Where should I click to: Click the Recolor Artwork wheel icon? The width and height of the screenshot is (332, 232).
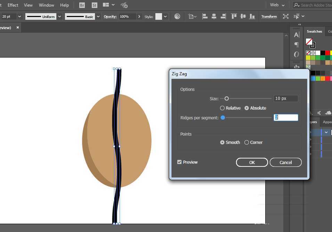(x=177, y=16)
